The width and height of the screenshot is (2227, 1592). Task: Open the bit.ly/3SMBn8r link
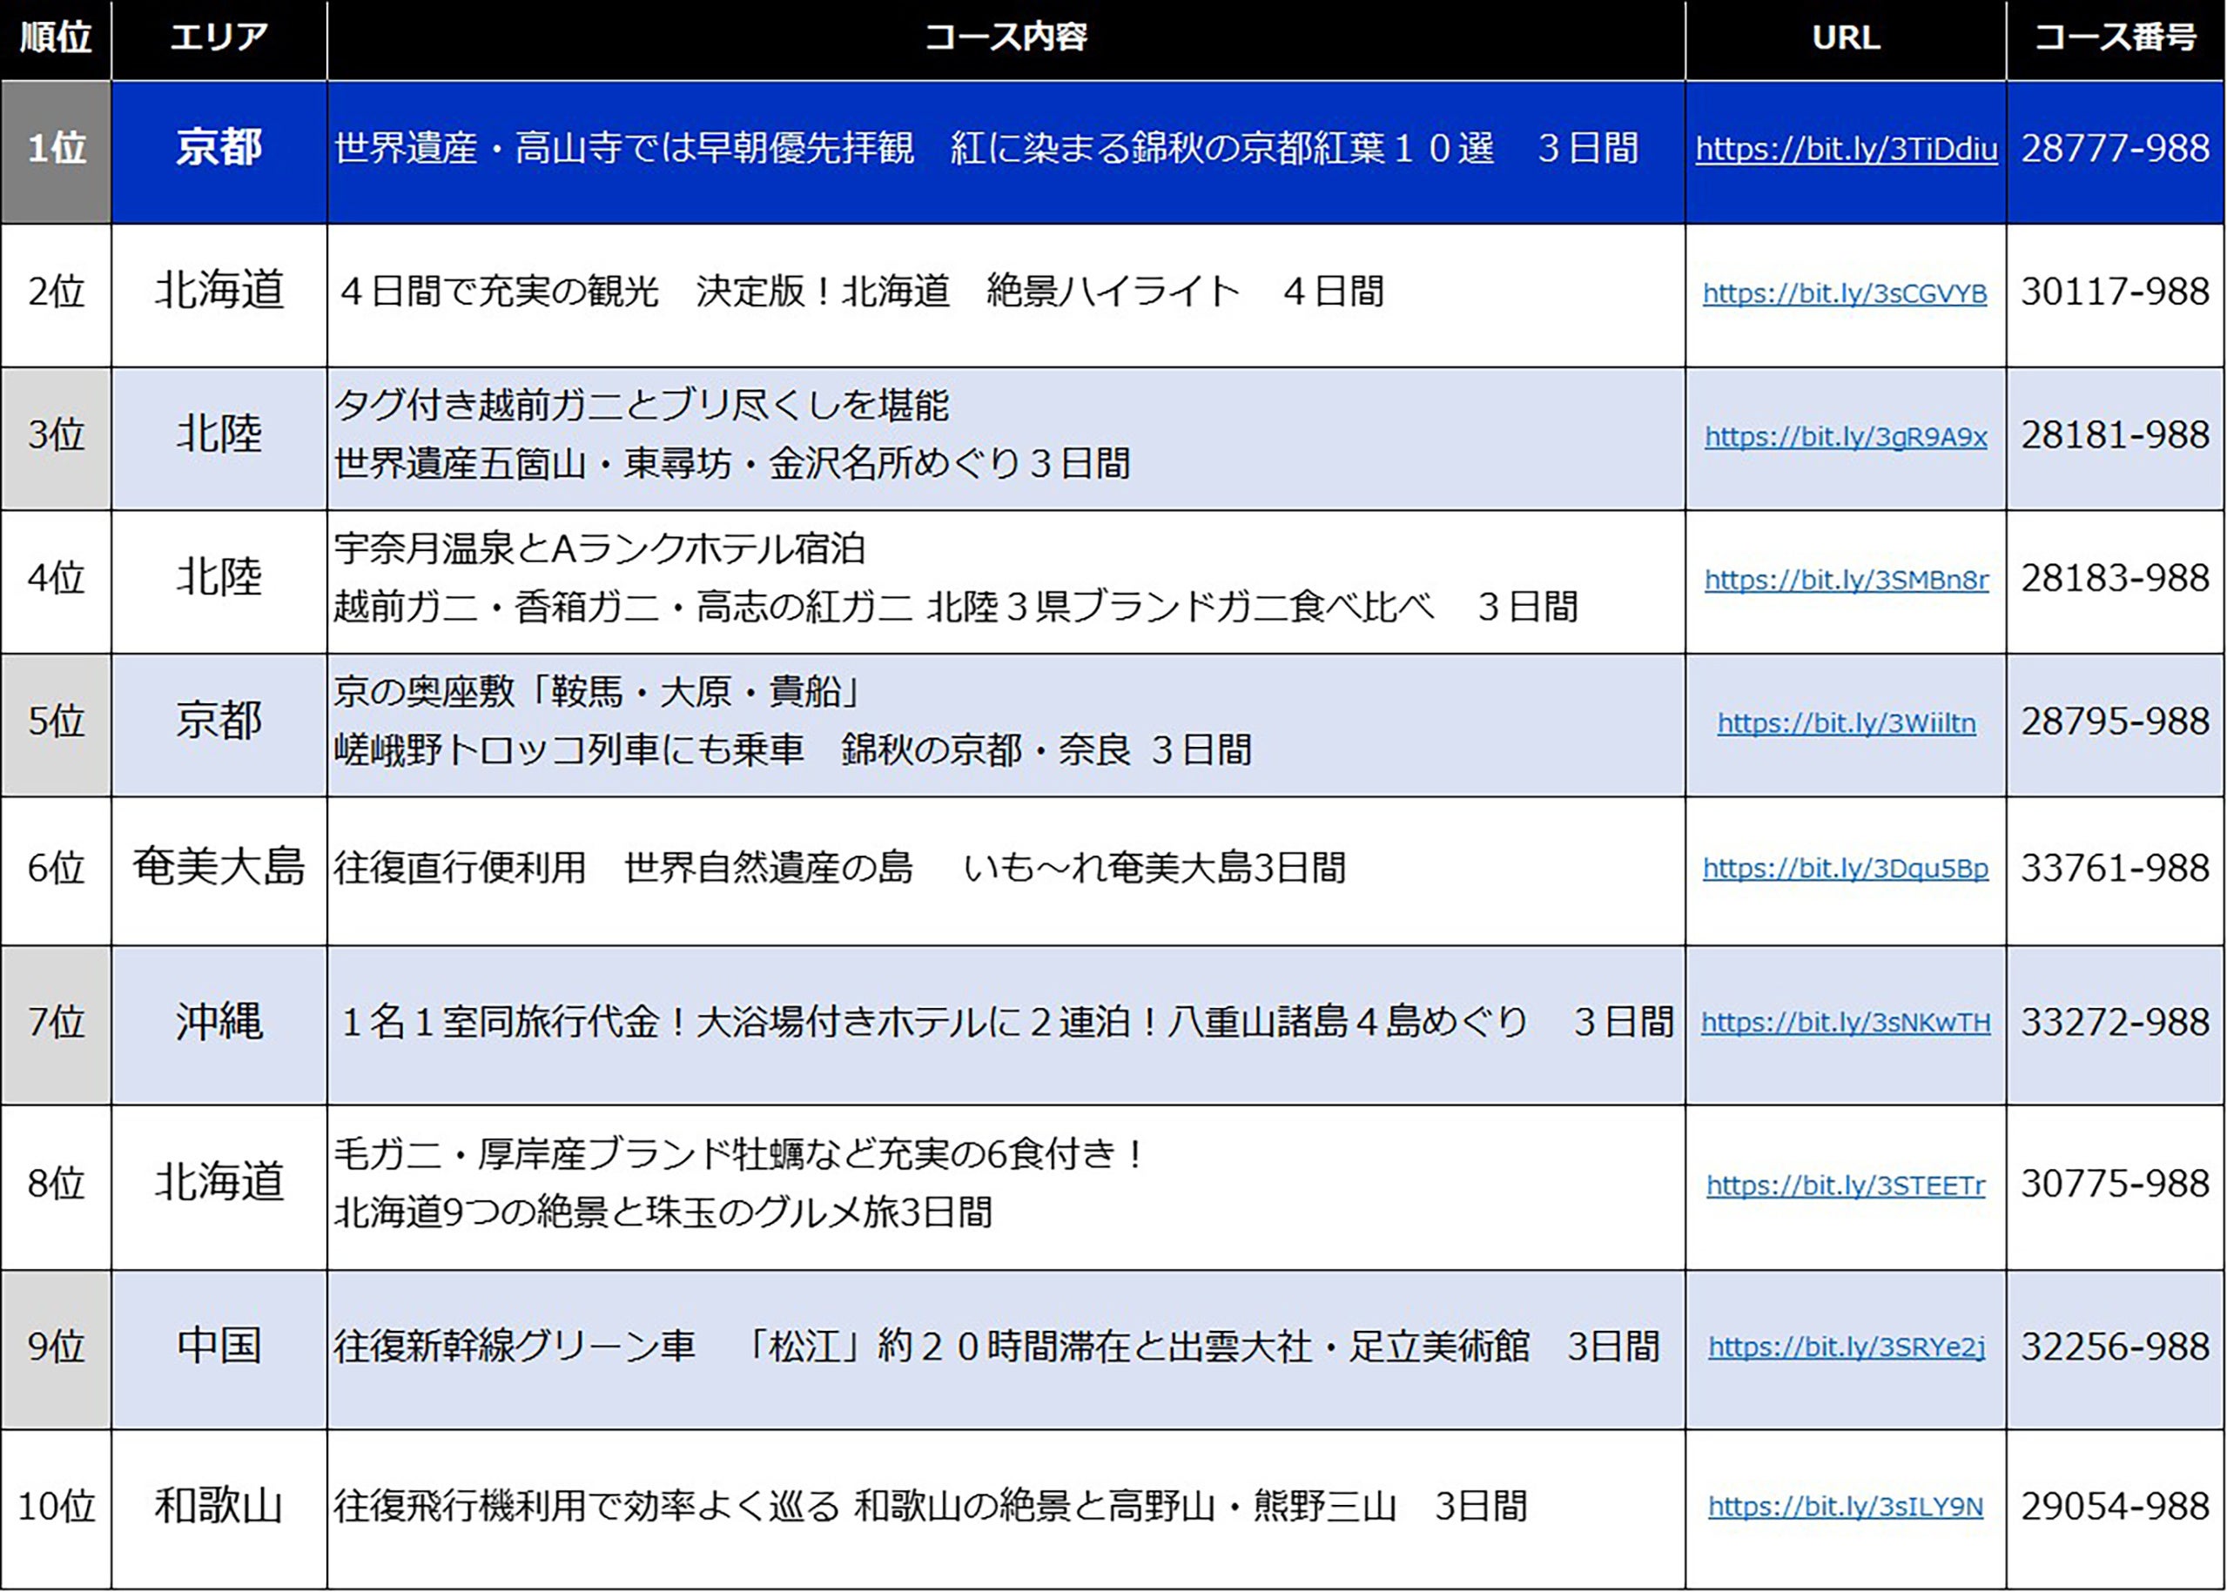[1846, 580]
